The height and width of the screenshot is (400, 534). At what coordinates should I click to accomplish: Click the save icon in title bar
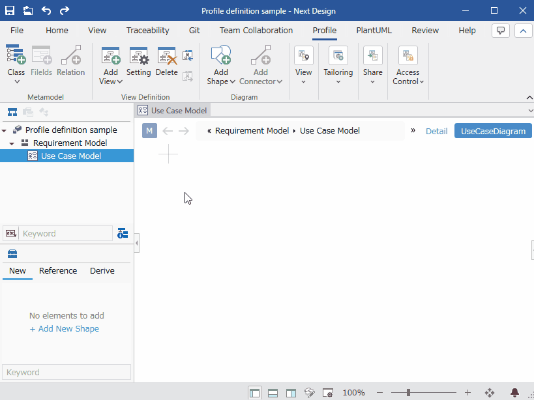[x=10, y=10]
